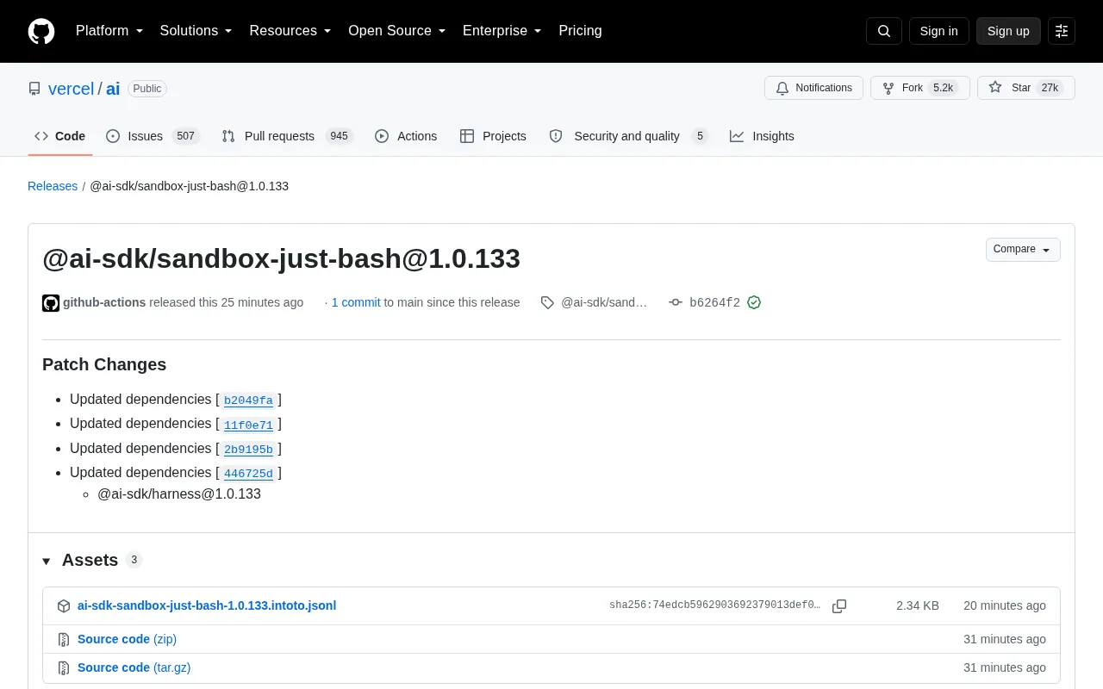This screenshot has height=689, width=1103.
Task: Go back to Releases breadcrumb
Action: [53, 186]
